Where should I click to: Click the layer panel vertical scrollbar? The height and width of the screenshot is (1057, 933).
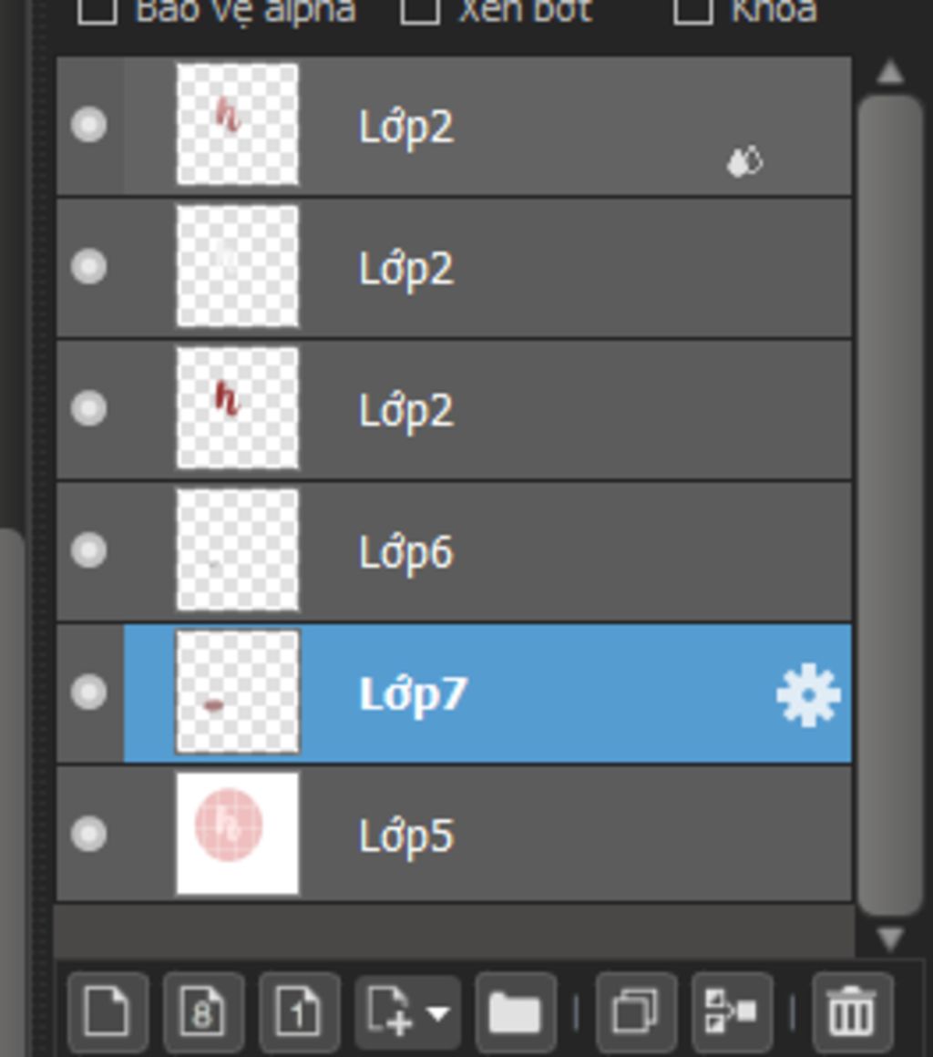(x=890, y=506)
